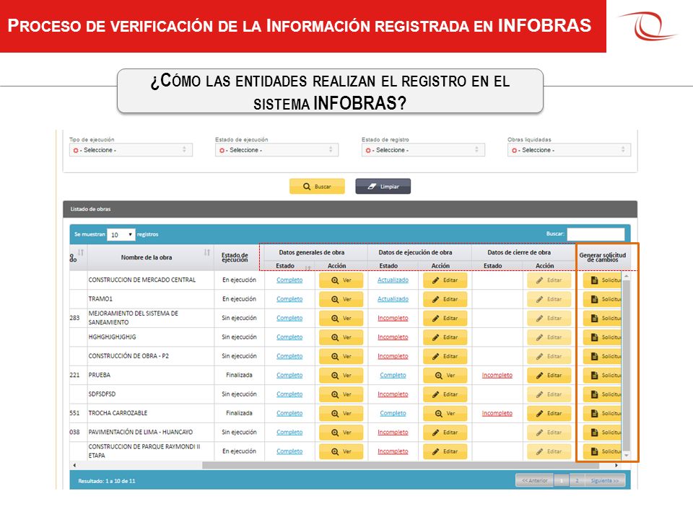View execution data for PRUEBA
This screenshot has height=519, width=693.
(445, 376)
